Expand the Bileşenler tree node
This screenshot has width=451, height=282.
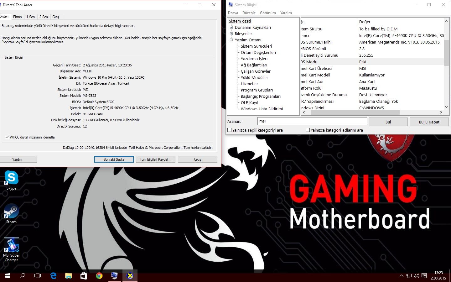pyautogui.click(x=231, y=34)
